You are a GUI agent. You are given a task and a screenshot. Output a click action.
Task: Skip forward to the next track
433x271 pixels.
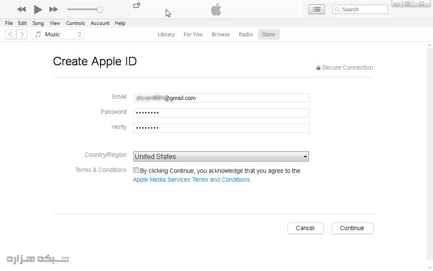54,10
